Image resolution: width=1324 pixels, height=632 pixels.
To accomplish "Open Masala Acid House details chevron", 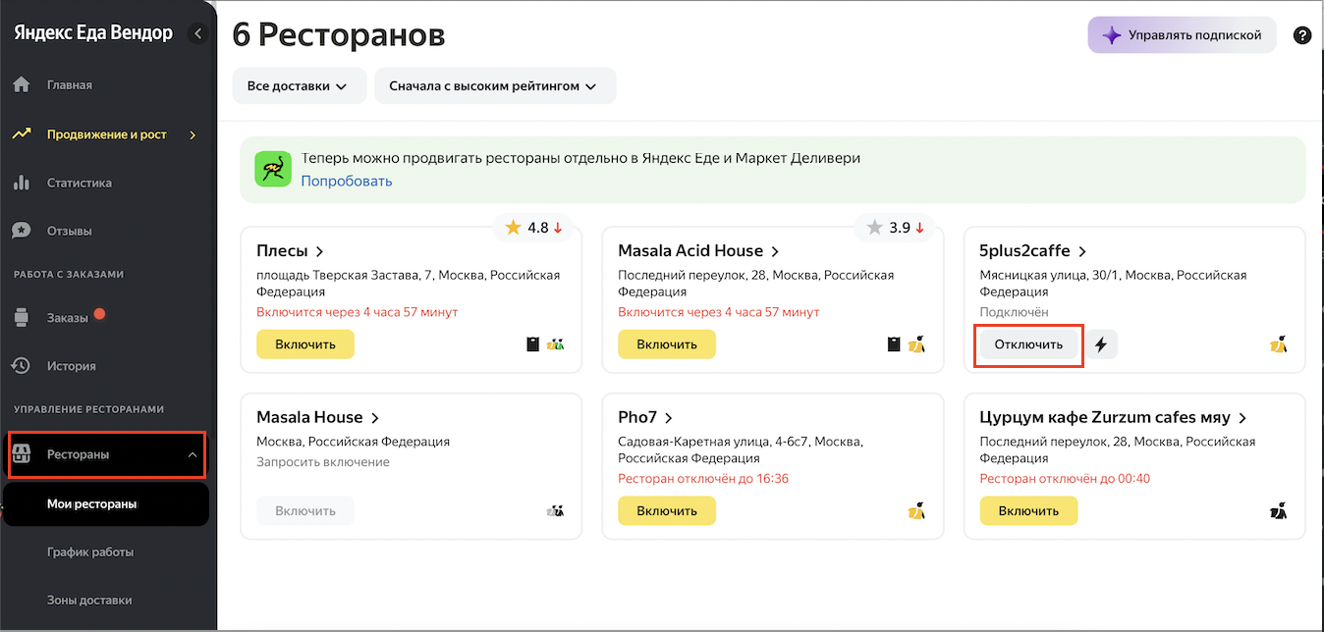I will point(775,252).
